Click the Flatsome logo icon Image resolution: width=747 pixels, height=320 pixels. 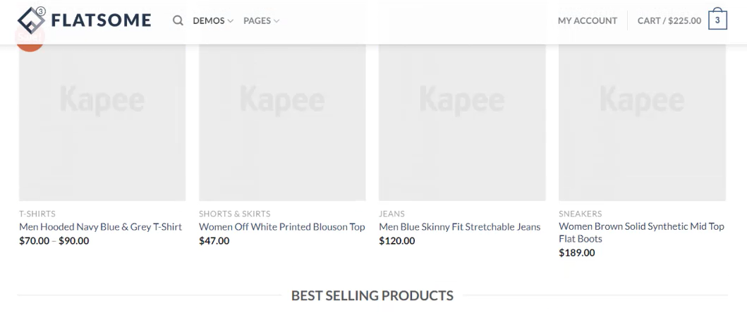(31, 20)
